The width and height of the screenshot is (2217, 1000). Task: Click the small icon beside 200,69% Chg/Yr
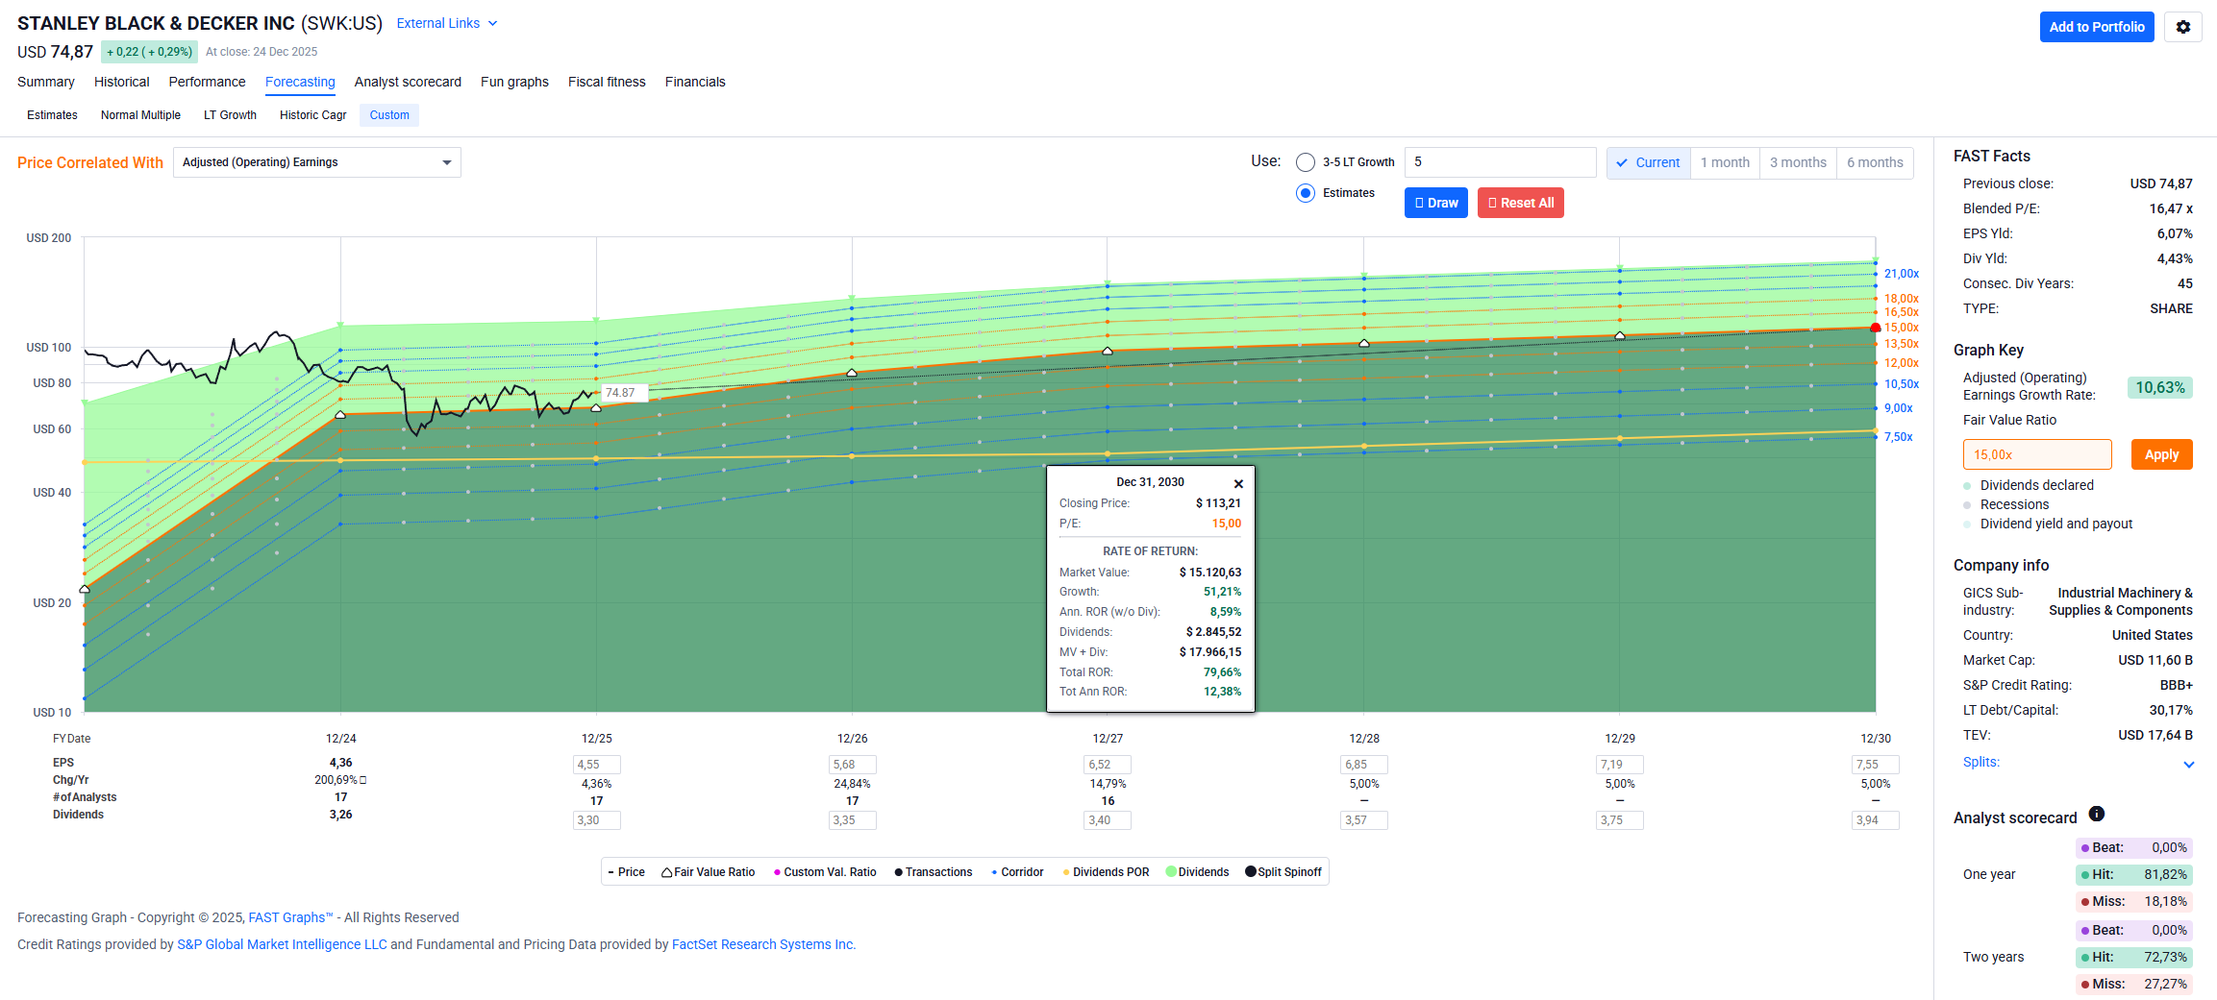(x=362, y=780)
